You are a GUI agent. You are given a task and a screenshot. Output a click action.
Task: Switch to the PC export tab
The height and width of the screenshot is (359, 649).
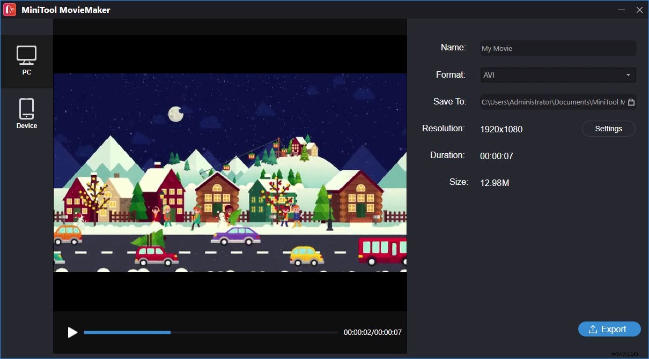pyautogui.click(x=27, y=61)
